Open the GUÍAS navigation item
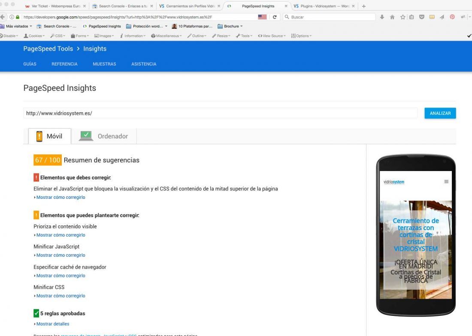This screenshot has width=472, height=336. coord(30,64)
